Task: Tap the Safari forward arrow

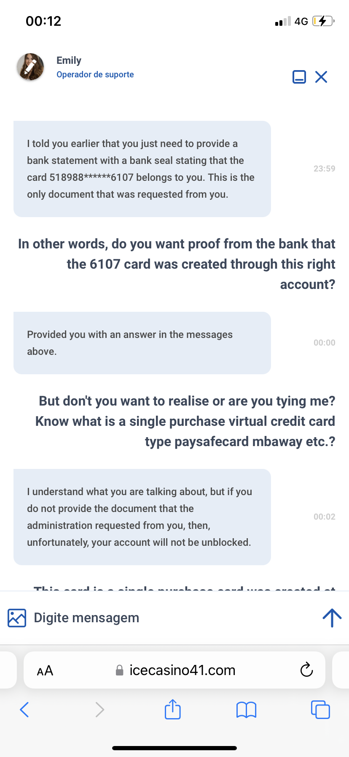Action: (99, 710)
